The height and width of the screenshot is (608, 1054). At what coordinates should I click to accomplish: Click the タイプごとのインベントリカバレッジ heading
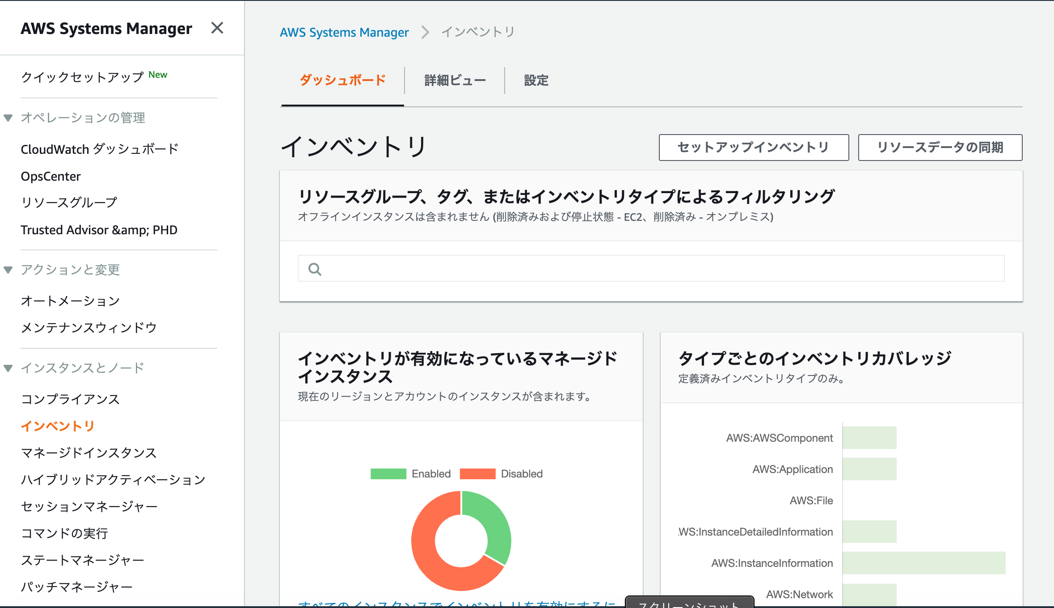(x=815, y=358)
